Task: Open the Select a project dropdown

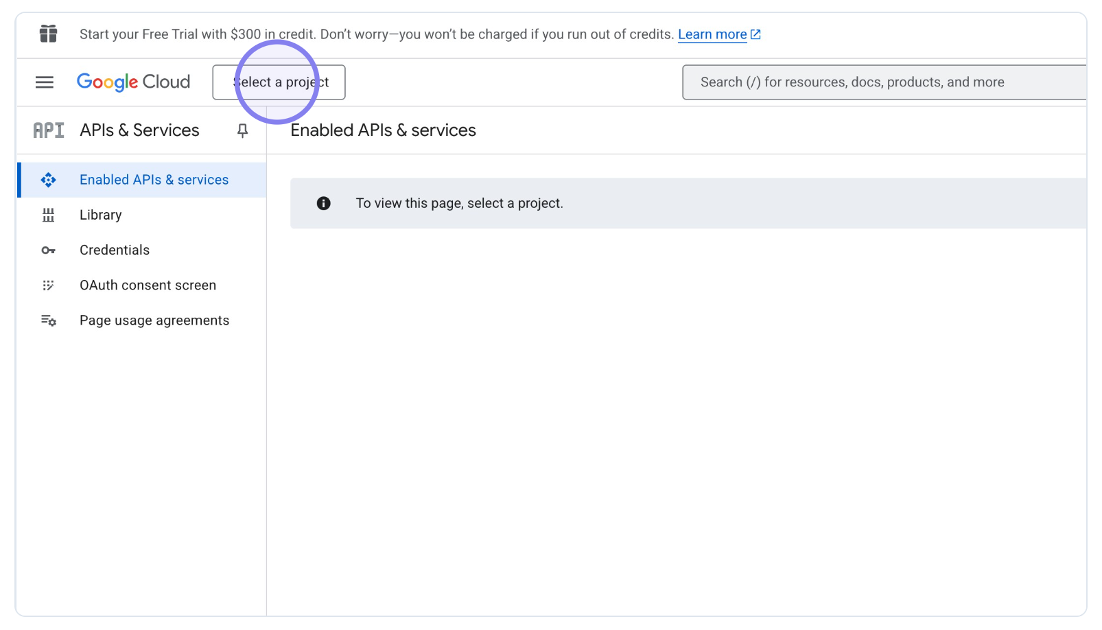Action: tap(278, 82)
